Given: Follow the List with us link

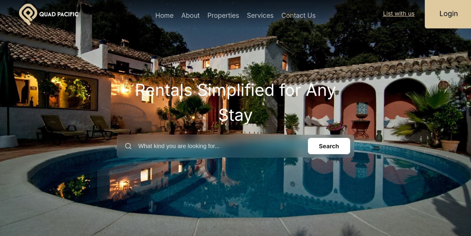Looking at the screenshot, I should coord(399,14).
